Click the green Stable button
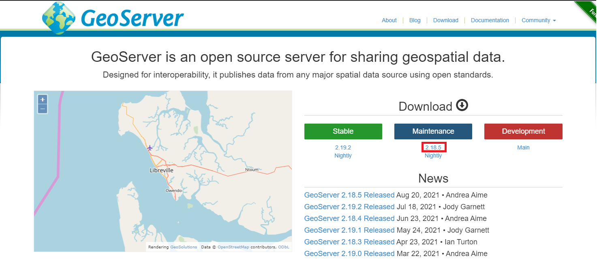This screenshot has height=269, width=597. click(x=343, y=131)
